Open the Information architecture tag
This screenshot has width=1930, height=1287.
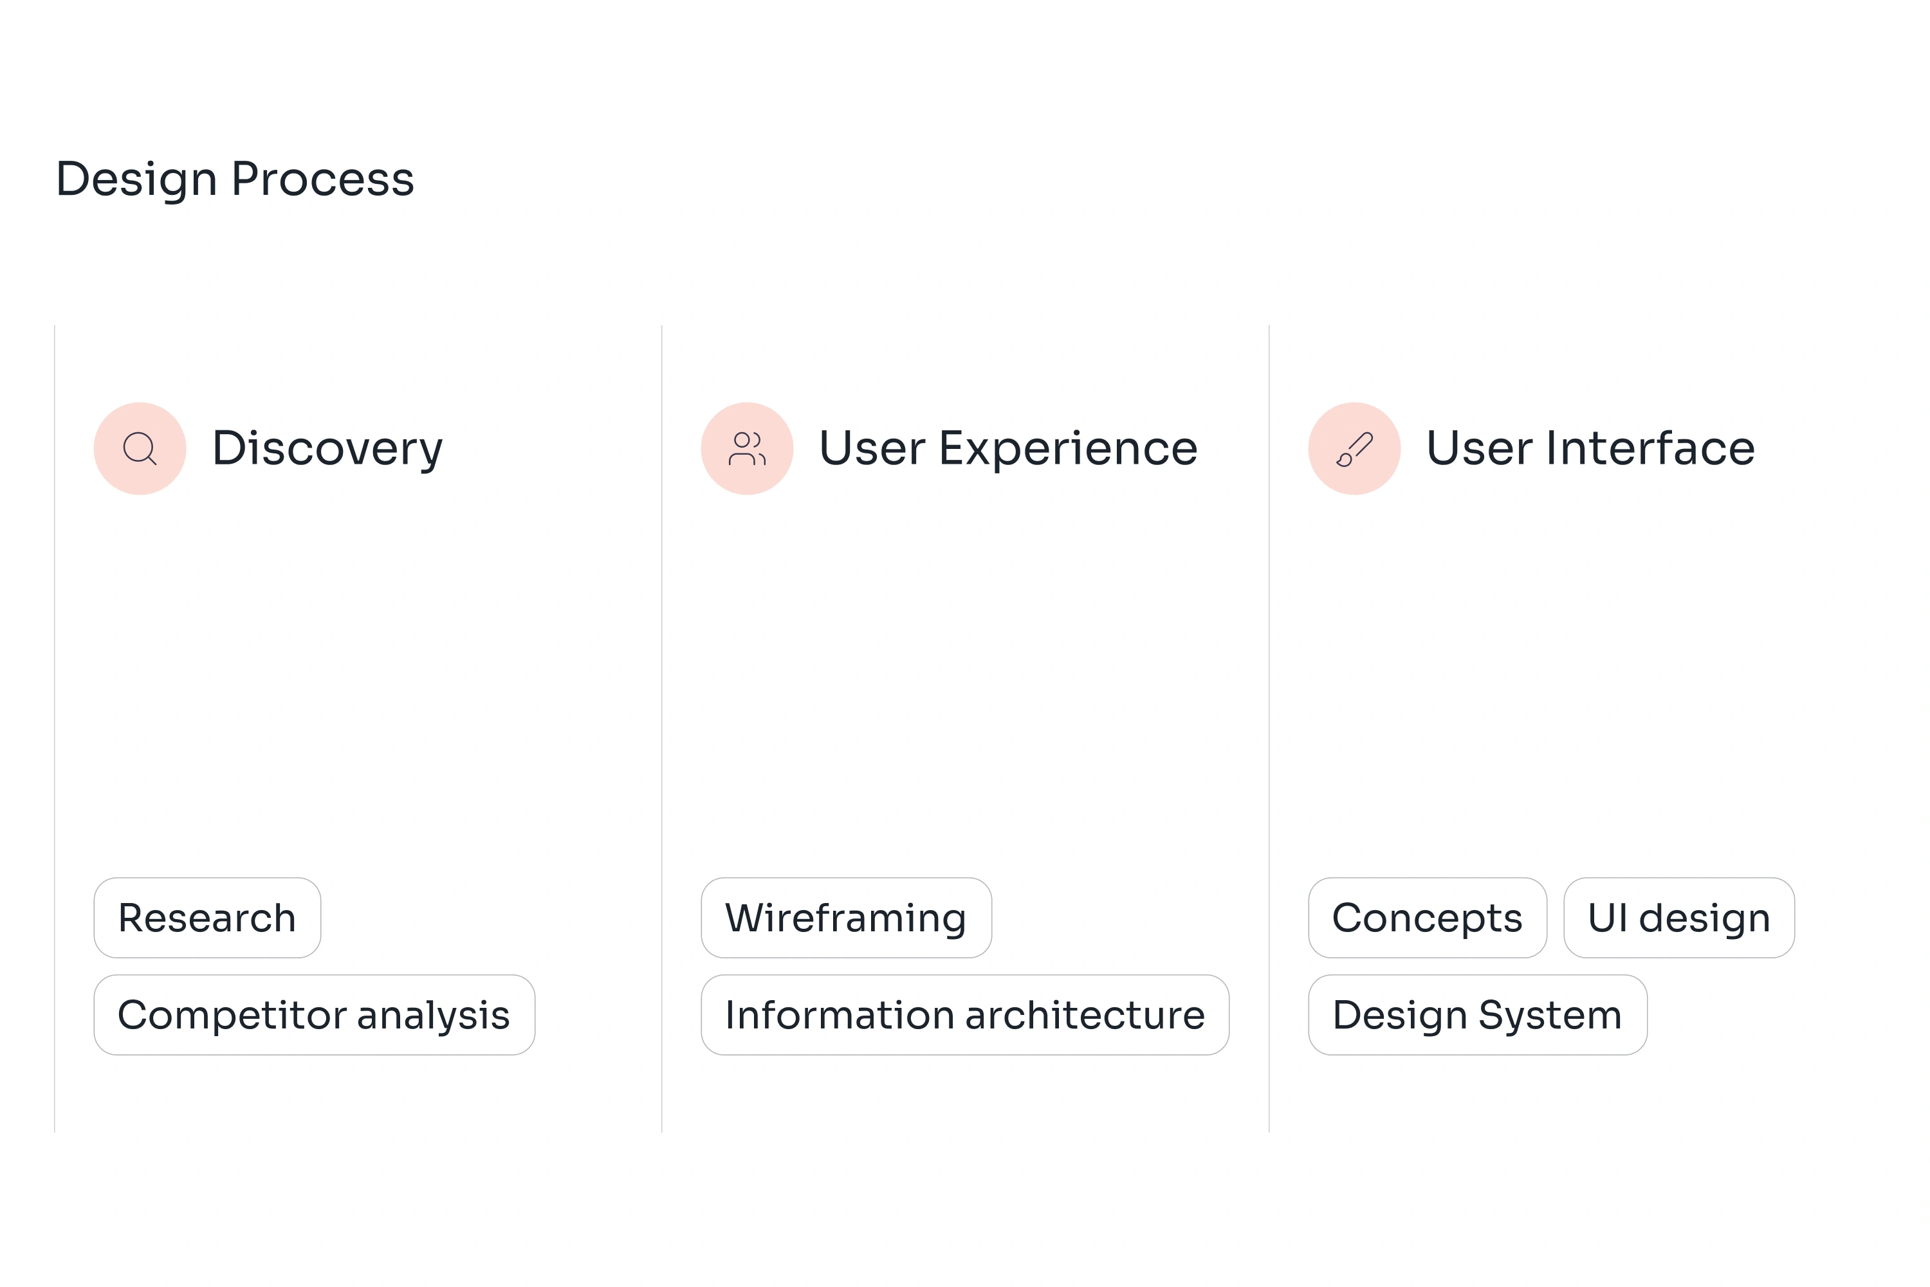coord(964,1014)
